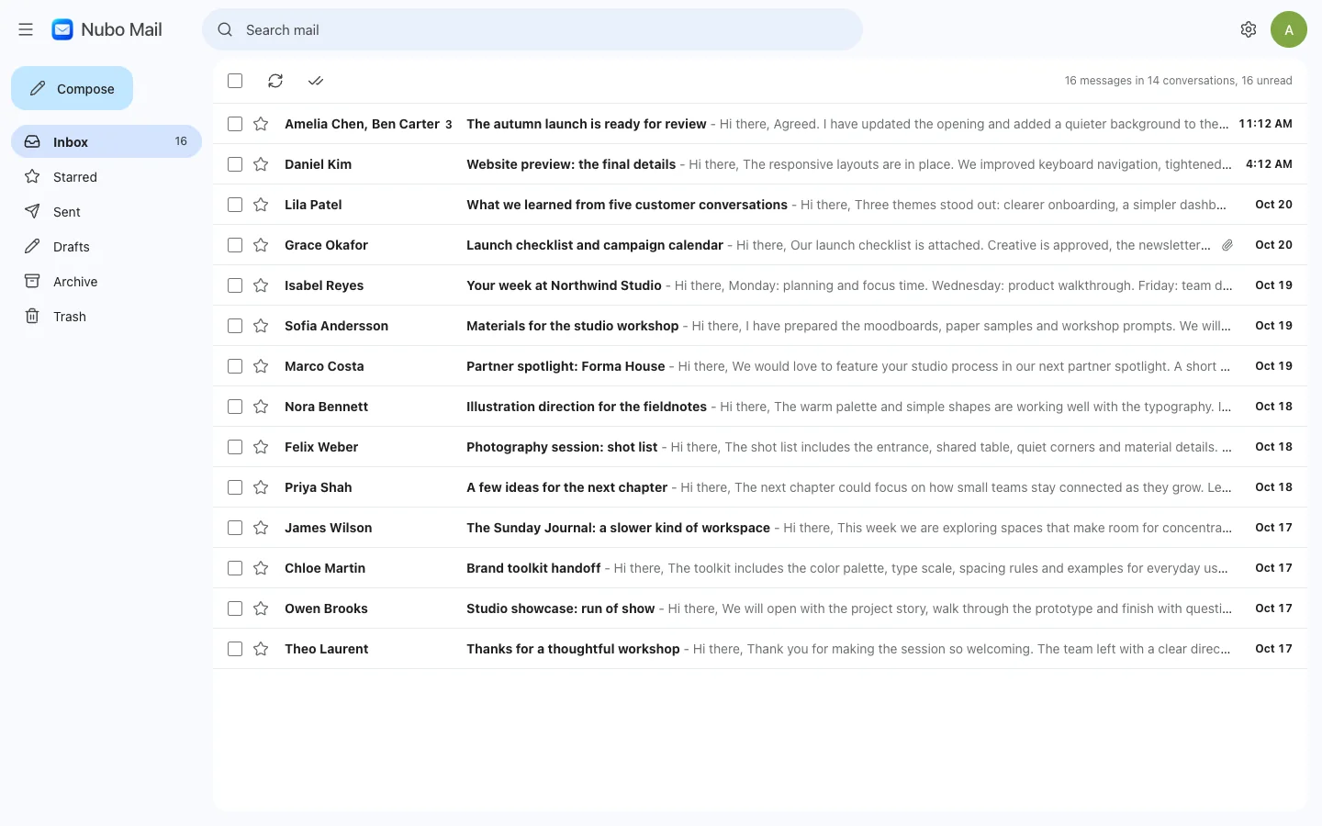Star the Amelia Chen, Ben Carter conversation
Viewport: 1322px width, 826px height.
(261, 124)
